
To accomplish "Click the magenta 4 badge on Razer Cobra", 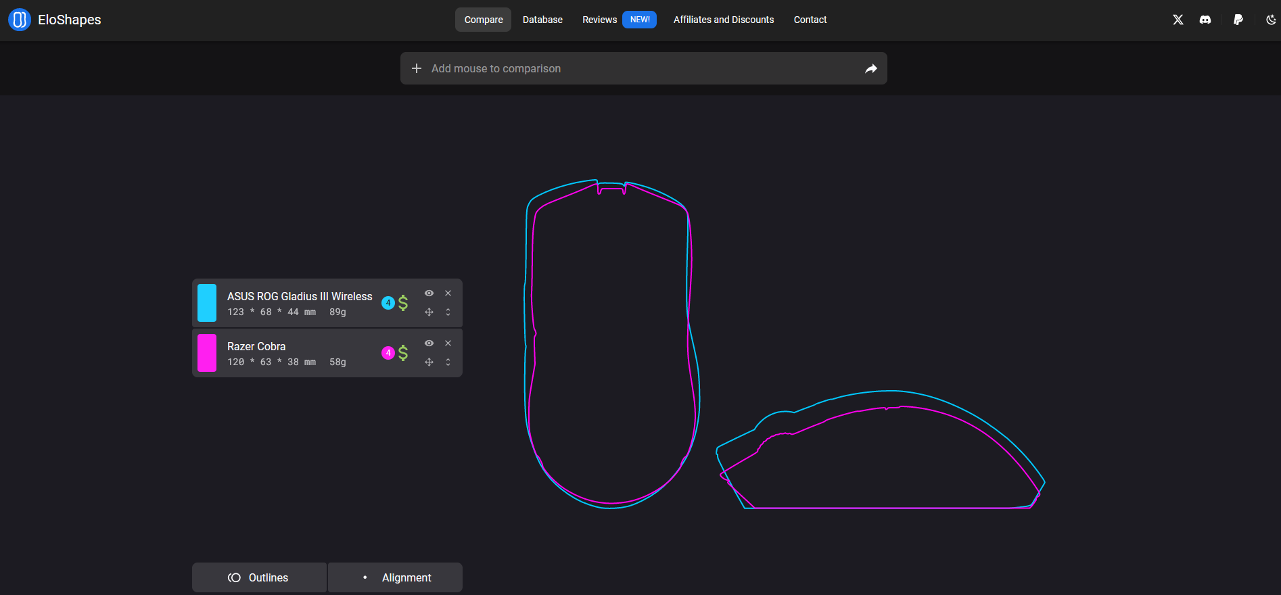I will point(388,353).
